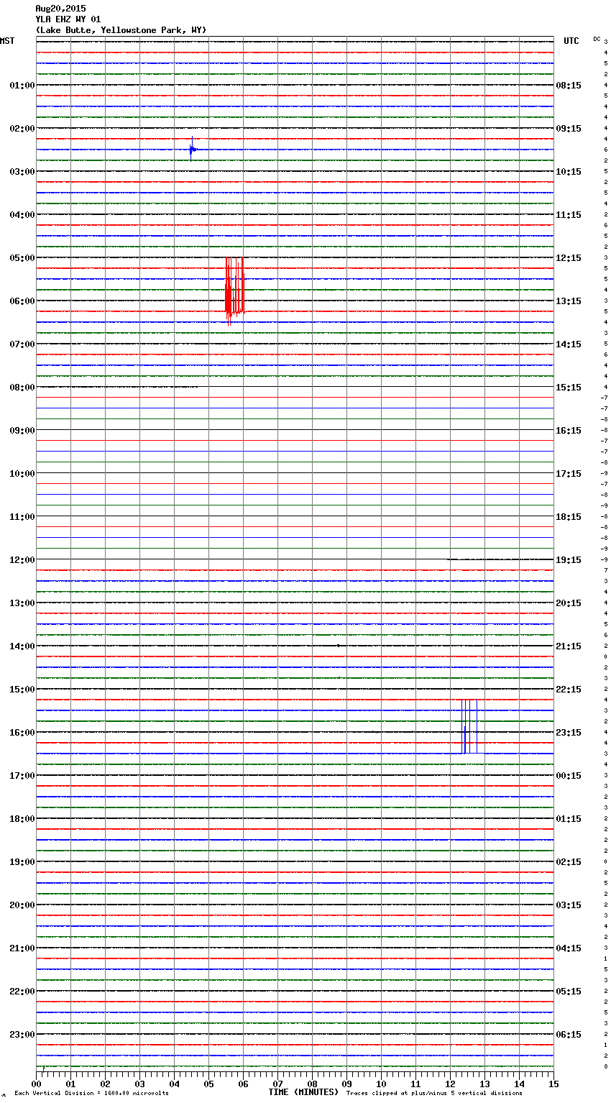Select the 15:00 MST time label
Viewport: 611px width, 1103px height.
click(22, 690)
